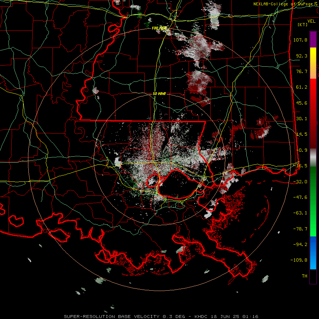Pick the blue segment of velocity color bar
319x319 pixels.
[313, 253]
